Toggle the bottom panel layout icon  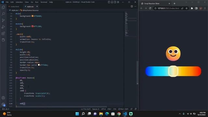pos(112,2)
